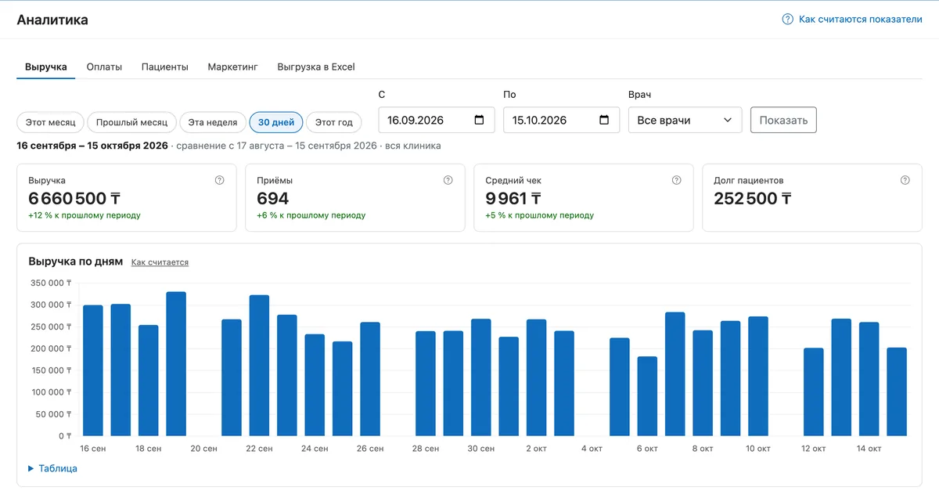
Task: Open the Как считаются показатели link
Action: tap(861, 19)
